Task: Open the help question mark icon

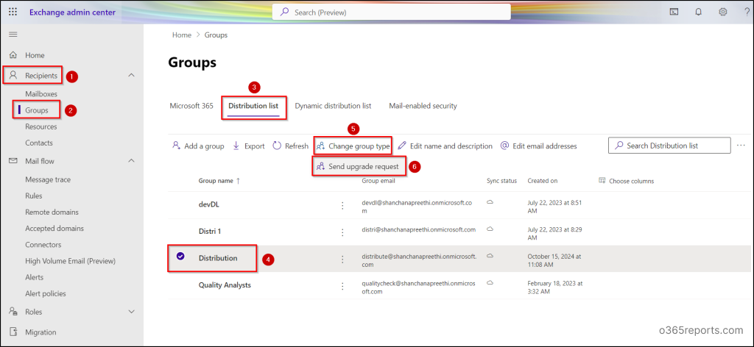Action: (x=747, y=12)
